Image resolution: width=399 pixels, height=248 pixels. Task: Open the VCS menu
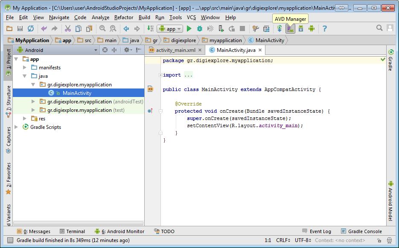tap(191, 17)
